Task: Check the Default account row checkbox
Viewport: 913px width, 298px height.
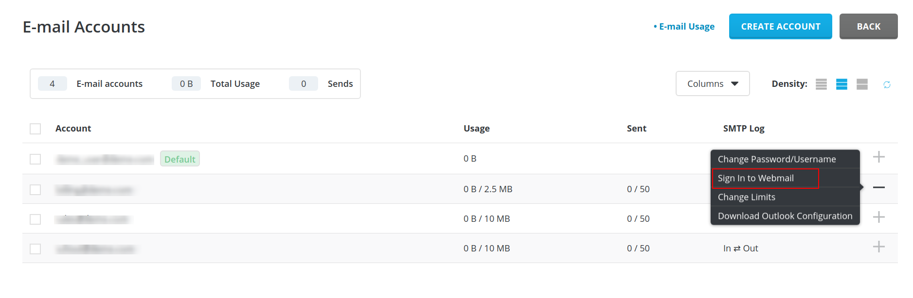Action: [x=35, y=159]
